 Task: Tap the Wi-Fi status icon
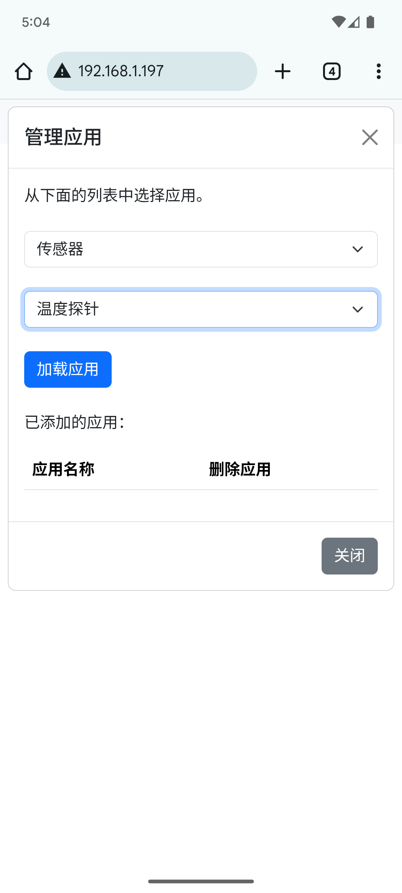pos(338,22)
